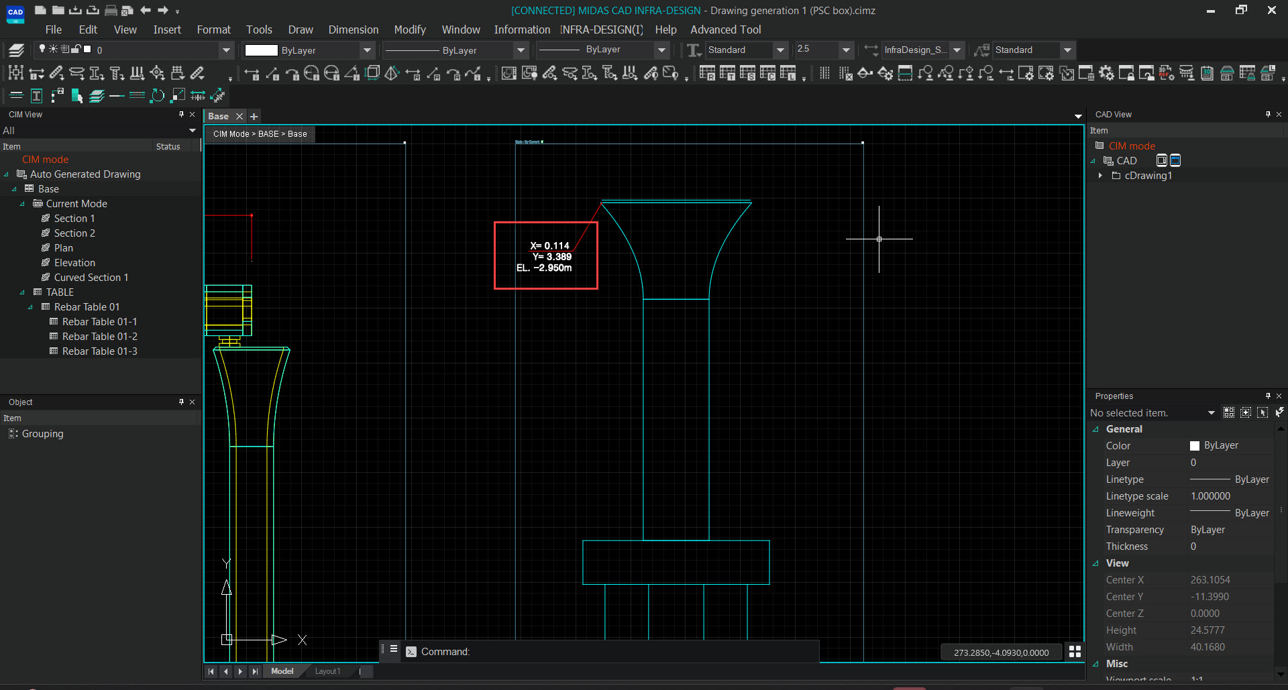
Task: Select Curved Section 1 in the tree
Action: click(91, 278)
